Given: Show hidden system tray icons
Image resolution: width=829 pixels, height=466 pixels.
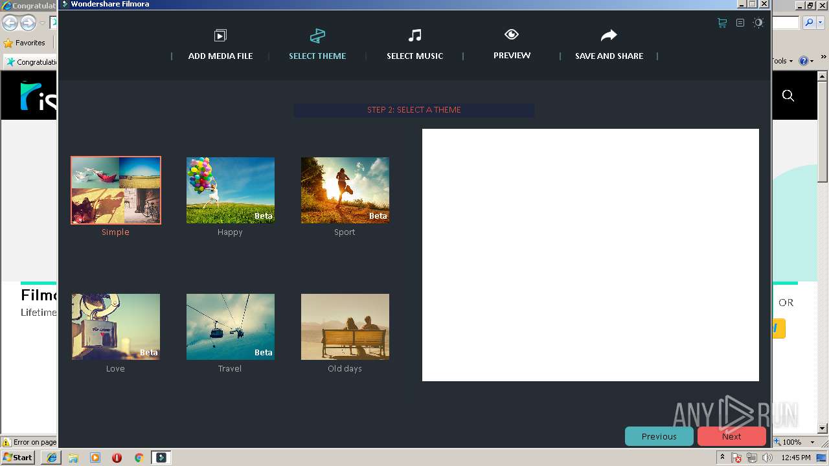Looking at the screenshot, I should tap(722, 458).
